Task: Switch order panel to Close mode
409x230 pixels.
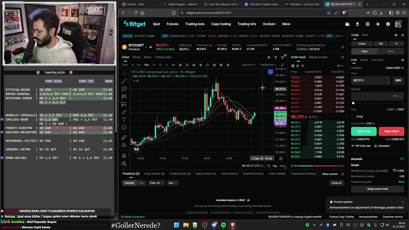Action: [391, 51]
